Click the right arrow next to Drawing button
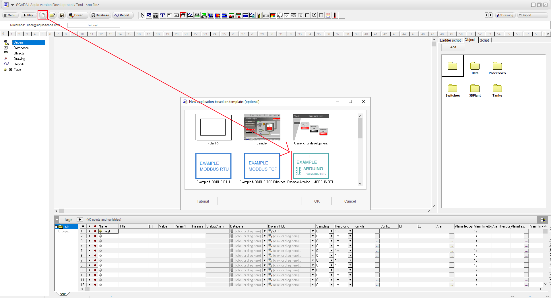 (x=490, y=15)
